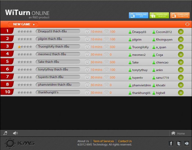The width and height of the screenshot is (192, 150).
Task: Download the iOS version
Action: click(x=139, y=15)
